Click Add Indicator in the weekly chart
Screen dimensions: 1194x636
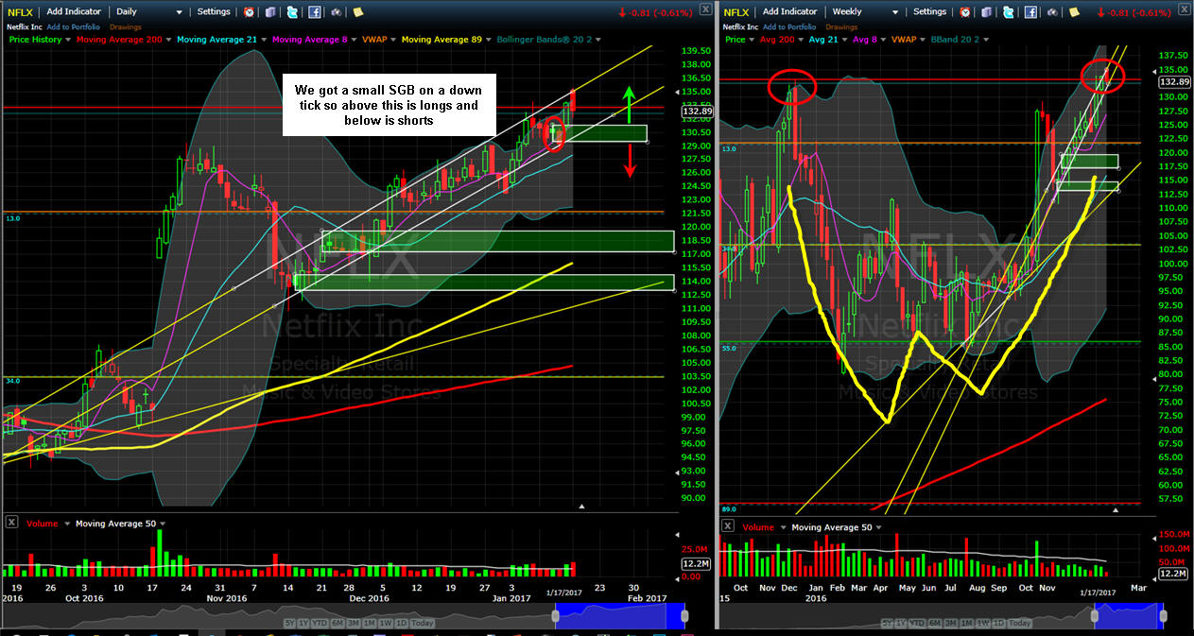789,12
